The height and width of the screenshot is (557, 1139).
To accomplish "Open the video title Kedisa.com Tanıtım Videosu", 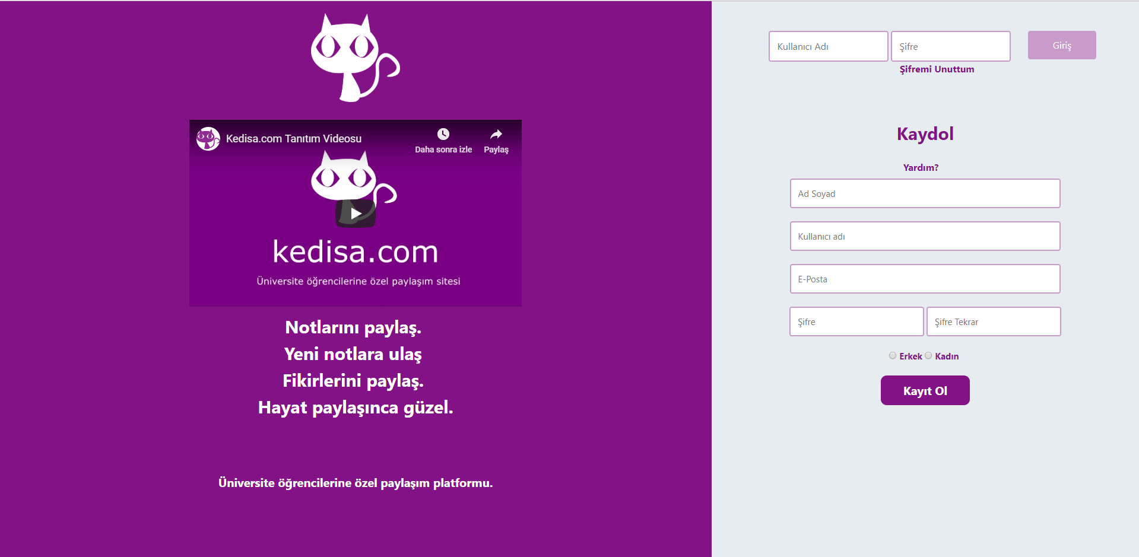I will click(x=294, y=139).
